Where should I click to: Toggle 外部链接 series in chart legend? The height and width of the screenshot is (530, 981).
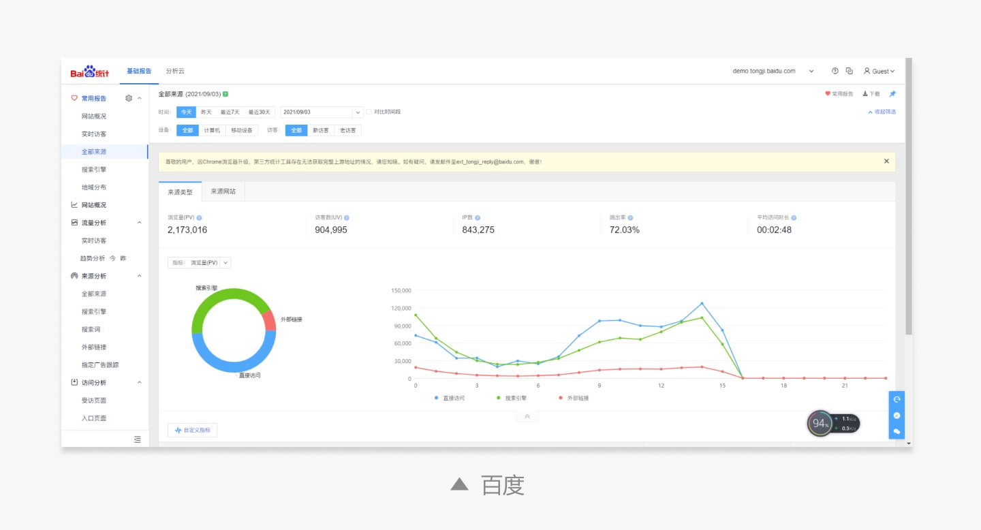click(x=573, y=398)
